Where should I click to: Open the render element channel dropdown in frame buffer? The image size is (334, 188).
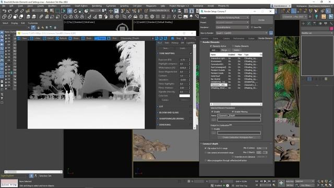tap(137, 38)
